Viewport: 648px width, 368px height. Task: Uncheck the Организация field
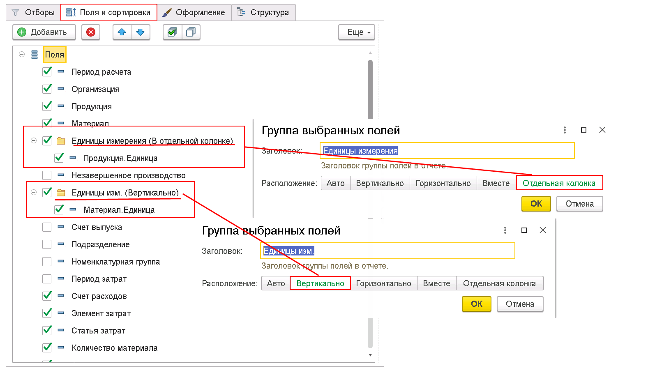click(x=47, y=89)
